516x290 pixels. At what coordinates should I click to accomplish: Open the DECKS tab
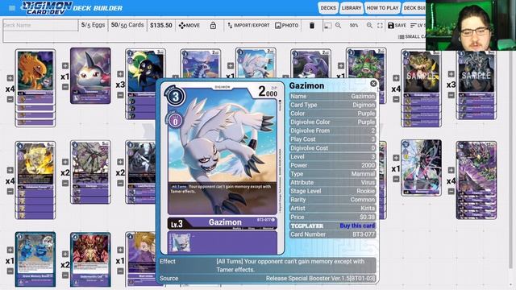click(x=328, y=8)
